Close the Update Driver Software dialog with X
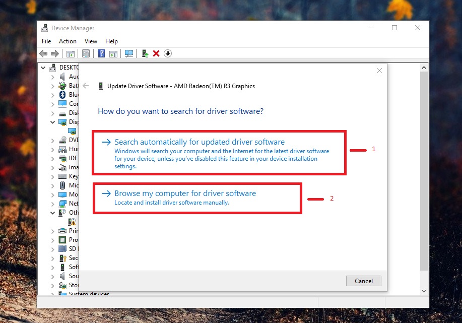The height and width of the screenshot is (323, 462). [379, 71]
